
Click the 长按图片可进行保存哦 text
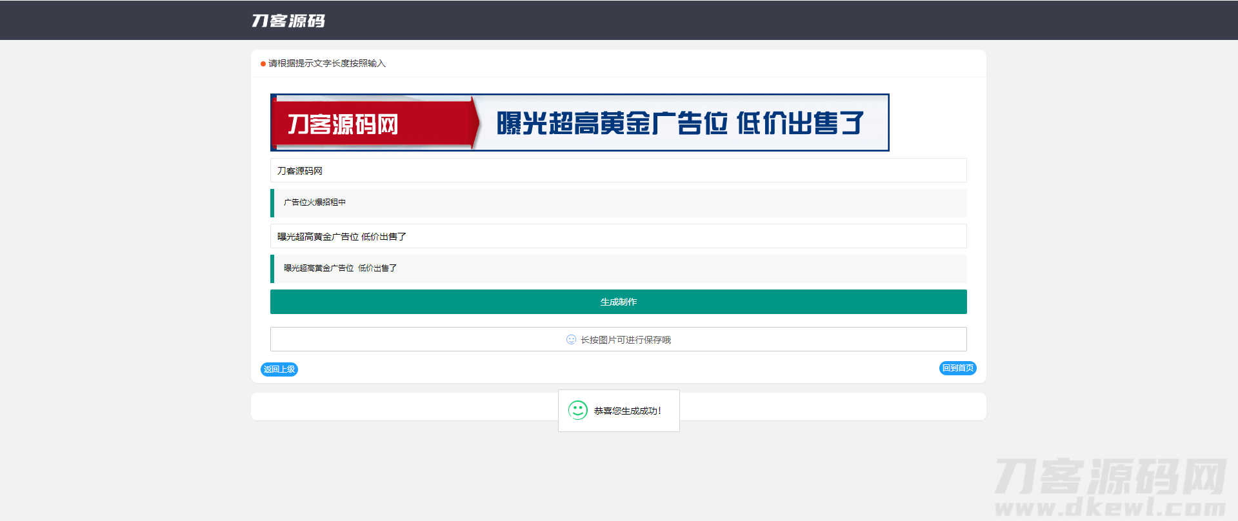click(x=625, y=340)
